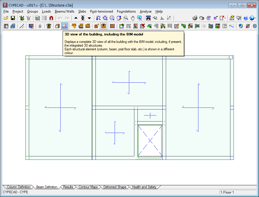Image resolution: width=259 pixels, height=197 pixels.
Task: Click the stairs icon in toolbar
Action: click(x=22, y=26)
